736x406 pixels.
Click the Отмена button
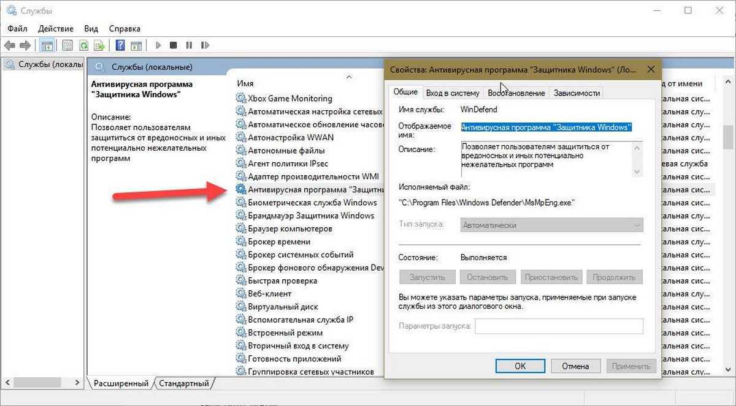(575, 366)
